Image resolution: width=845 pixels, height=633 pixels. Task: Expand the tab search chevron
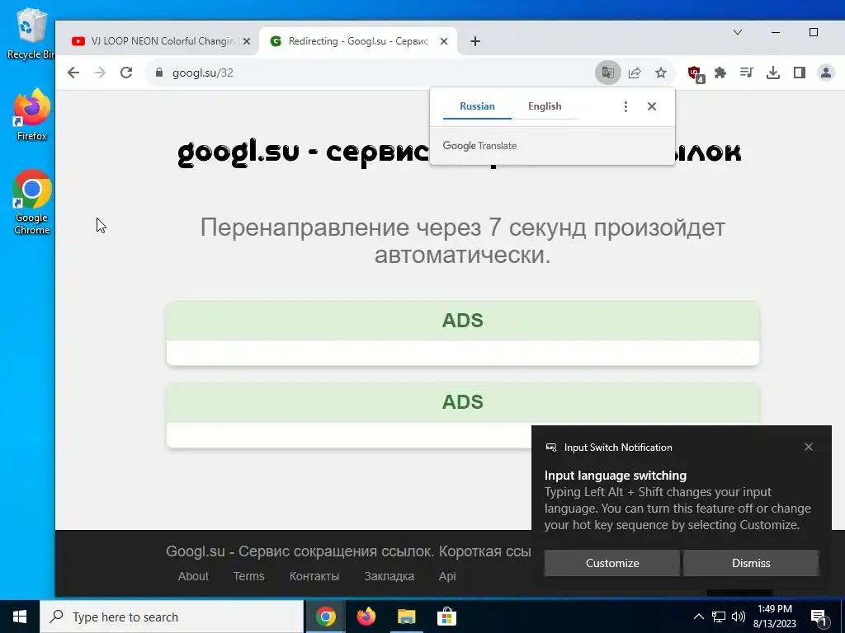coord(738,32)
